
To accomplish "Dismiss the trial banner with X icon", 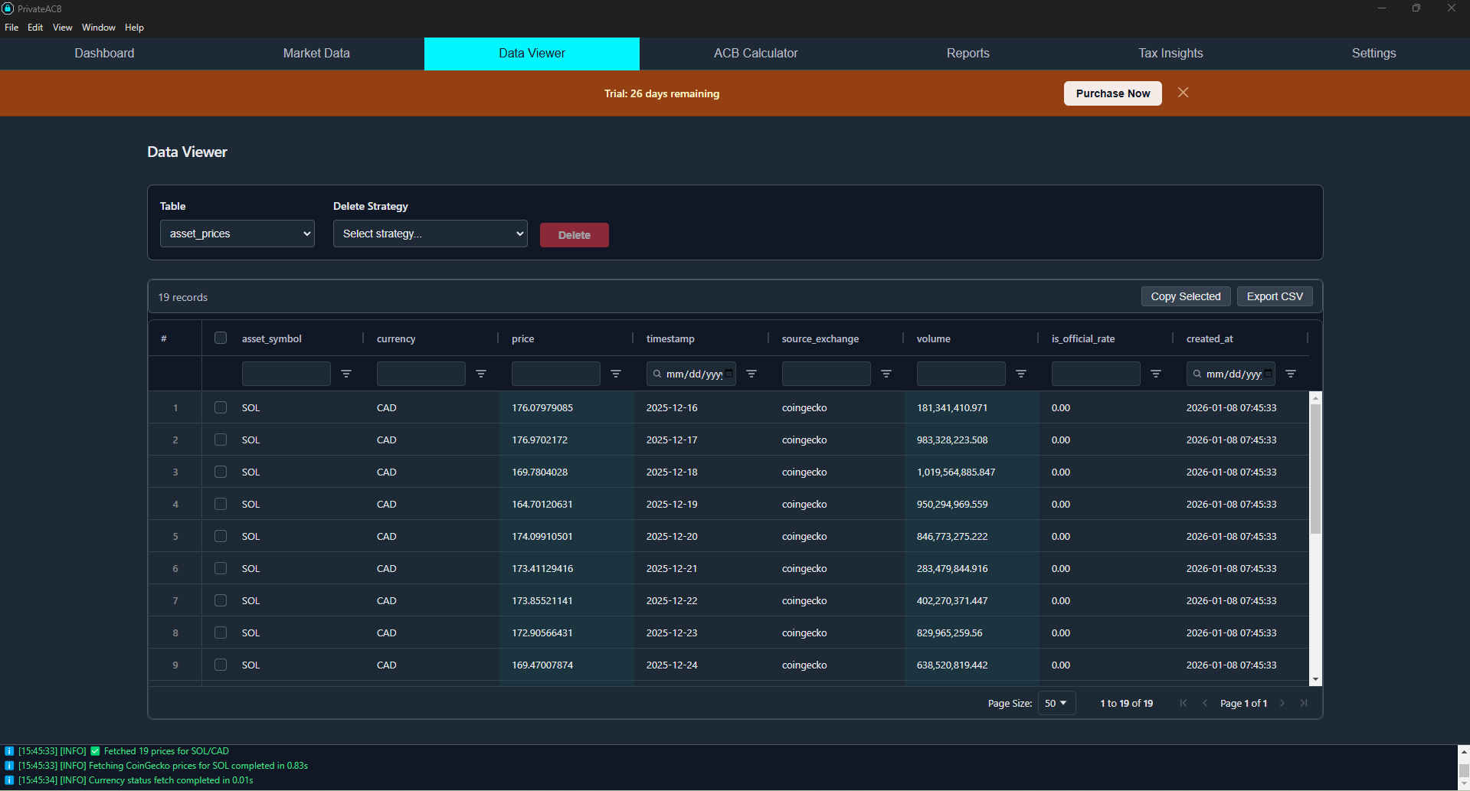I will (1184, 93).
